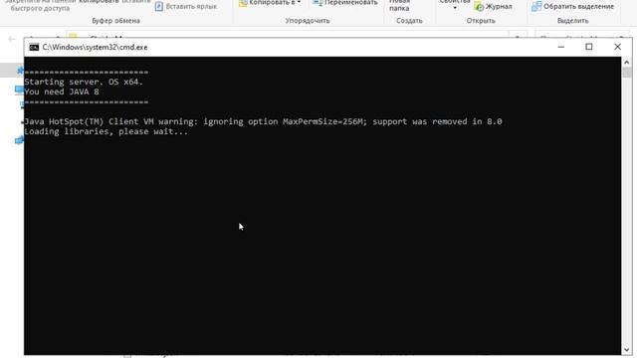Click 'Starting server. OS x64.' text line

pyautogui.click(x=84, y=82)
